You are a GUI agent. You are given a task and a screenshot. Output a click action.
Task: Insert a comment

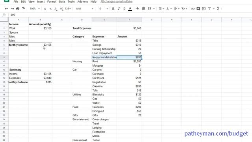click(x=198, y=9)
